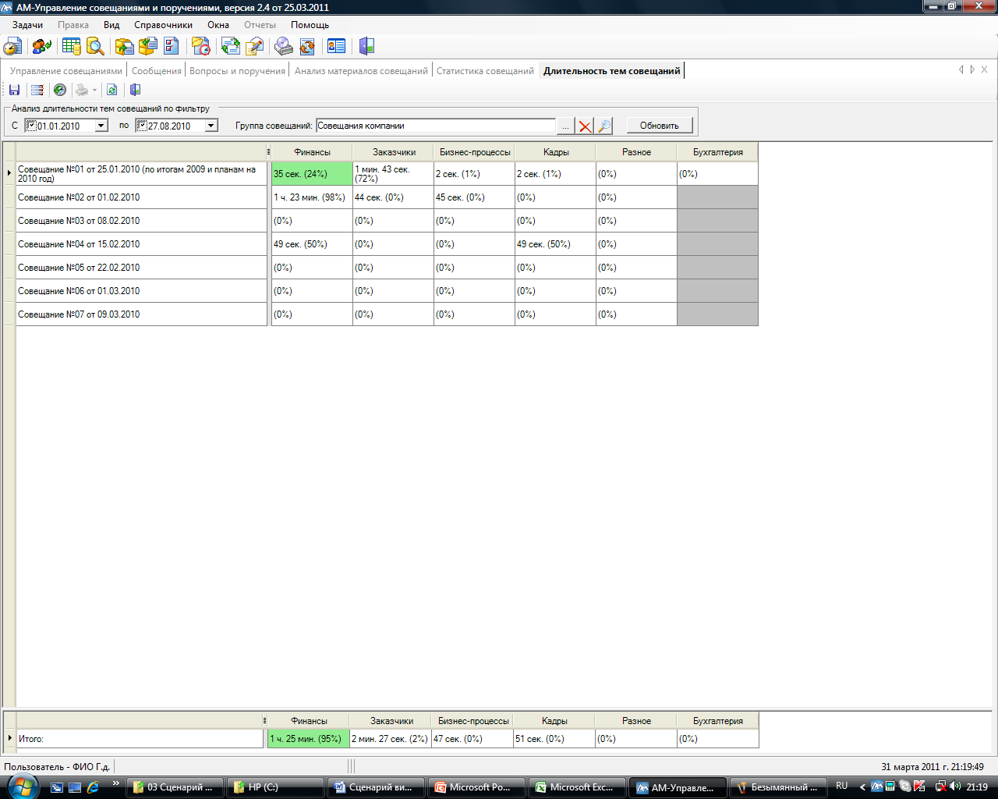Image resolution: width=998 pixels, height=799 pixels.
Task: Clear meeting group with red X icon
Action: pos(585,126)
